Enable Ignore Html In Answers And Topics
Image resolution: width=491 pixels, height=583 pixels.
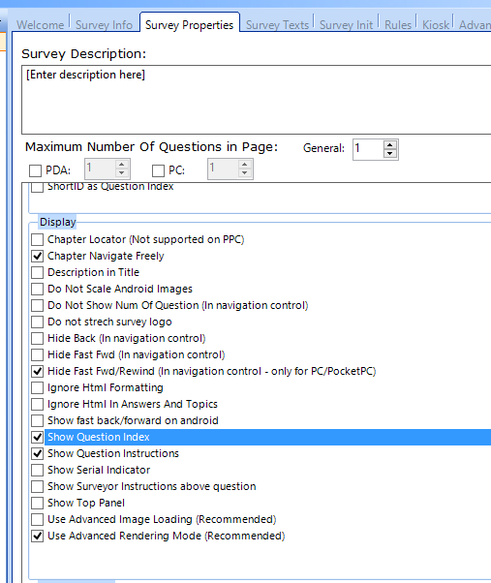click(37, 404)
